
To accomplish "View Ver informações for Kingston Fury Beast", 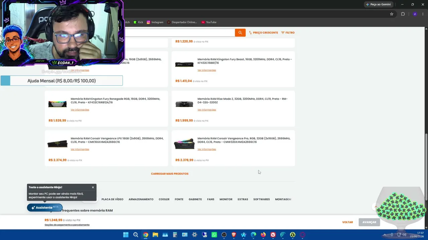I will [x=207, y=70].
